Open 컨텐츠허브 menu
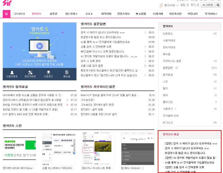Viewport: 223px width, 173px height. pos(123,14)
